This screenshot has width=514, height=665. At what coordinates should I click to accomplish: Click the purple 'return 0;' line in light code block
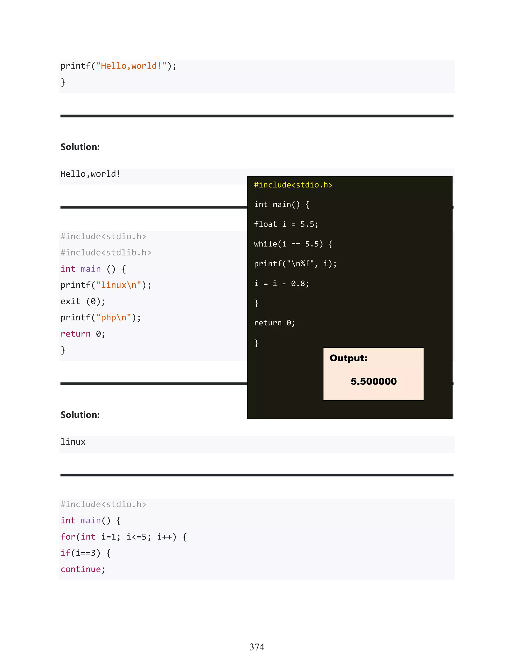coord(83,334)
